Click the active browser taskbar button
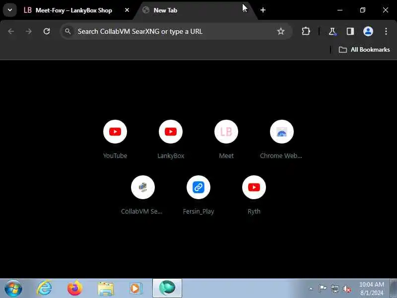 coord(167,289)
